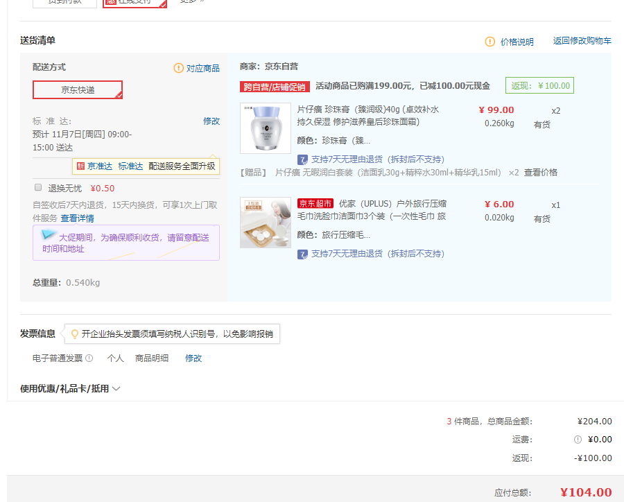Click the paper plane icon in promo notice

[49, 234]
